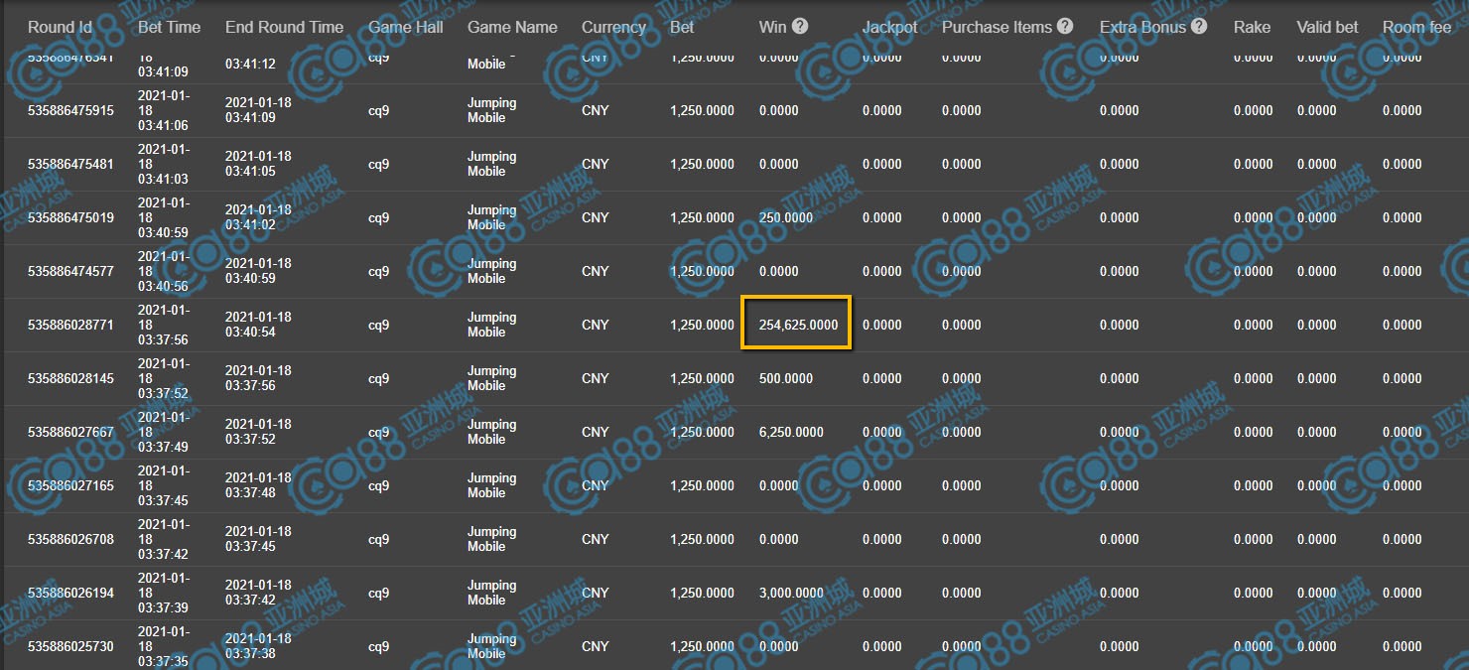Viewport: 1469px width, 670px height.
Task: Click CNY currency in row 535886475481
Action: pos(596,164)
